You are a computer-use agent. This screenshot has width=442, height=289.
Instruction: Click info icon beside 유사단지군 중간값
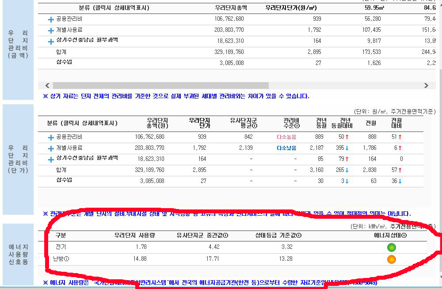pos(226,236)
